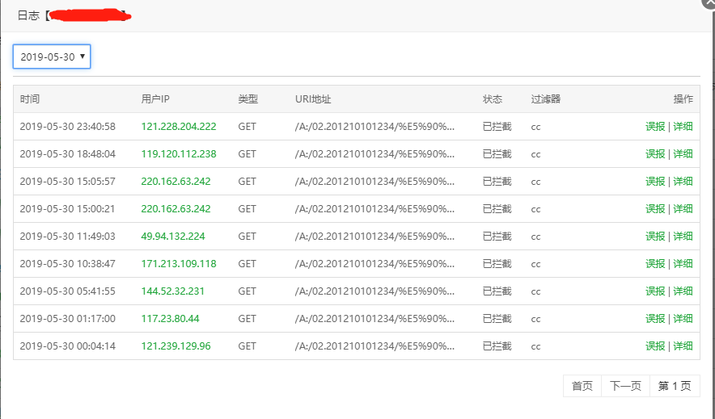Click IP address 119.120.112.238
Image resolution: width=715 pixels, height=419 pixels.
(179, 153)
